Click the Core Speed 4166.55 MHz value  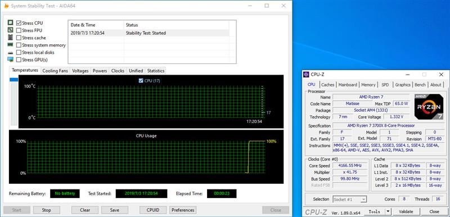tap(349, 165)
